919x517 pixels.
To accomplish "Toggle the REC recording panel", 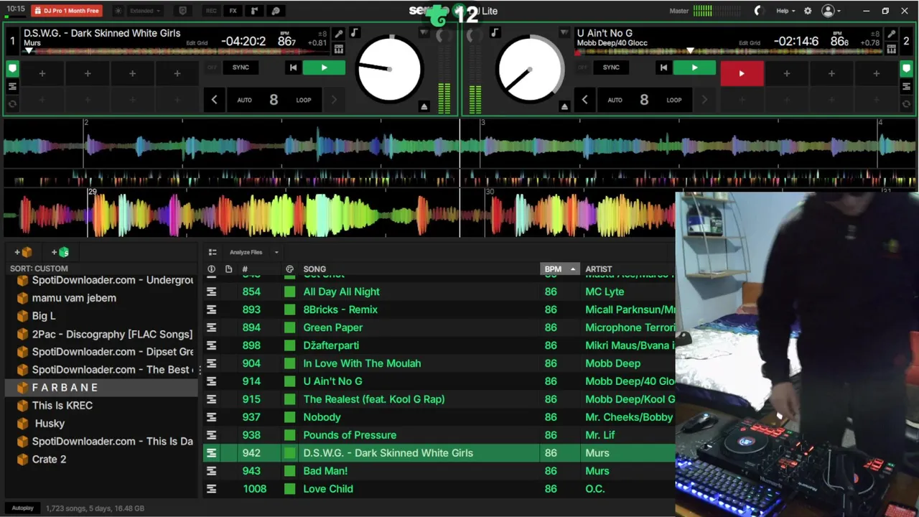I will 211,11.
